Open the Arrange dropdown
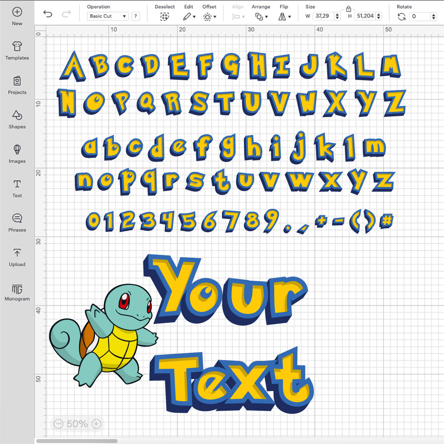 coord(262,16)
